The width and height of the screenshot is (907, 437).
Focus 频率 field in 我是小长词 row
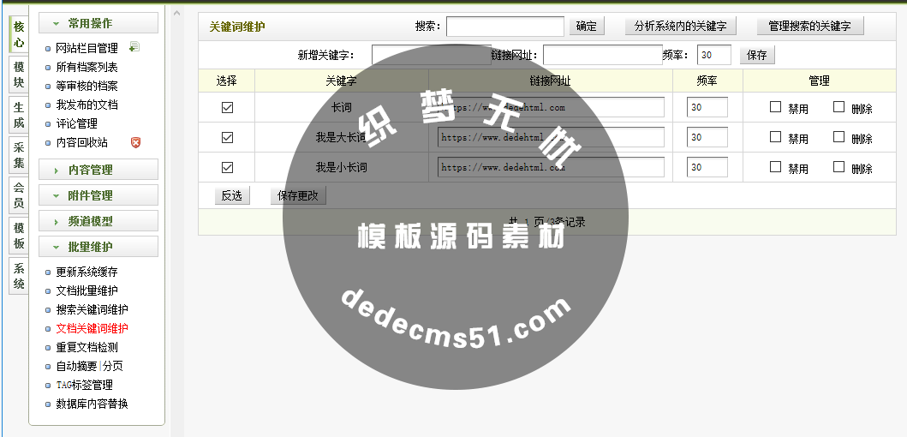pos(707,167)
